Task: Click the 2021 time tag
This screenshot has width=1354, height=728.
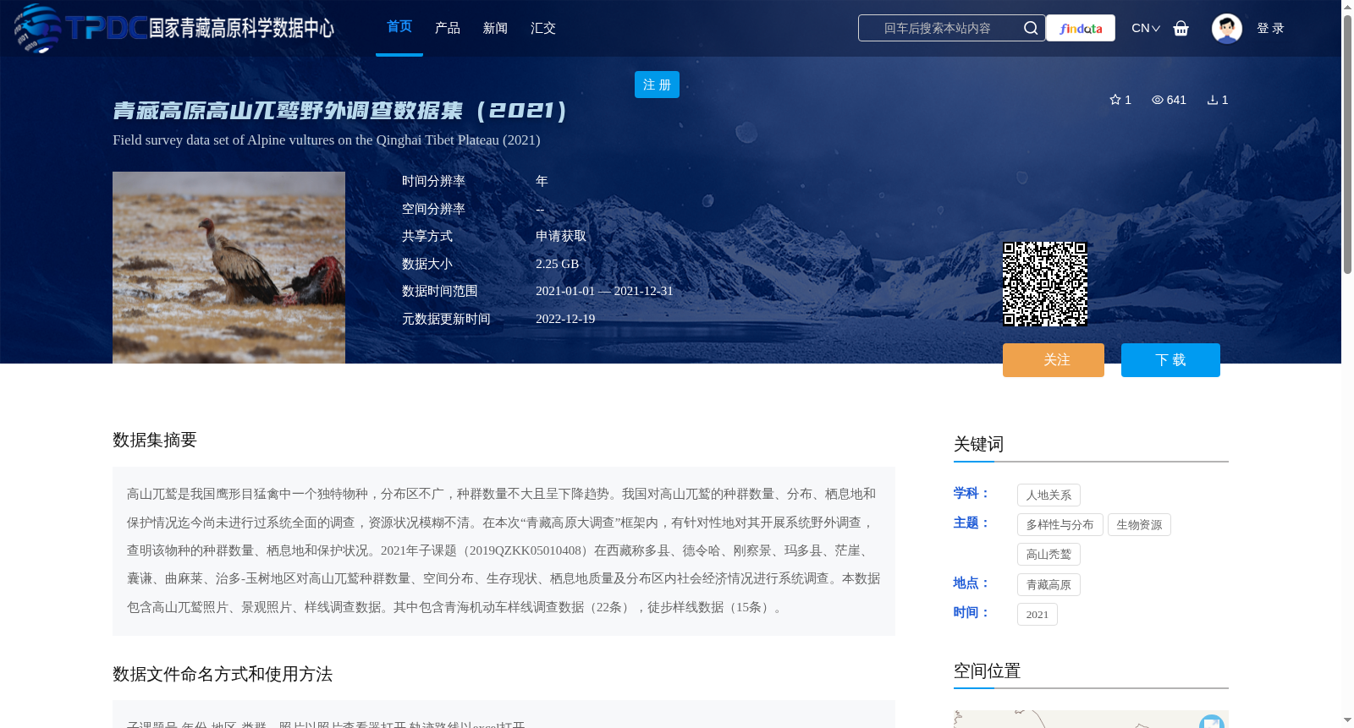Action: pos(1038,615)
